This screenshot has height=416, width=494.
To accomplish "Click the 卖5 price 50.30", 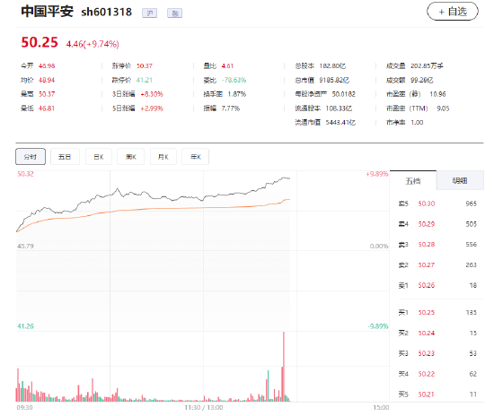I will click(427, 204).
